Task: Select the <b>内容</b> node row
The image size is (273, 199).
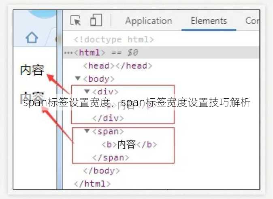Action: tap(129, 145)
